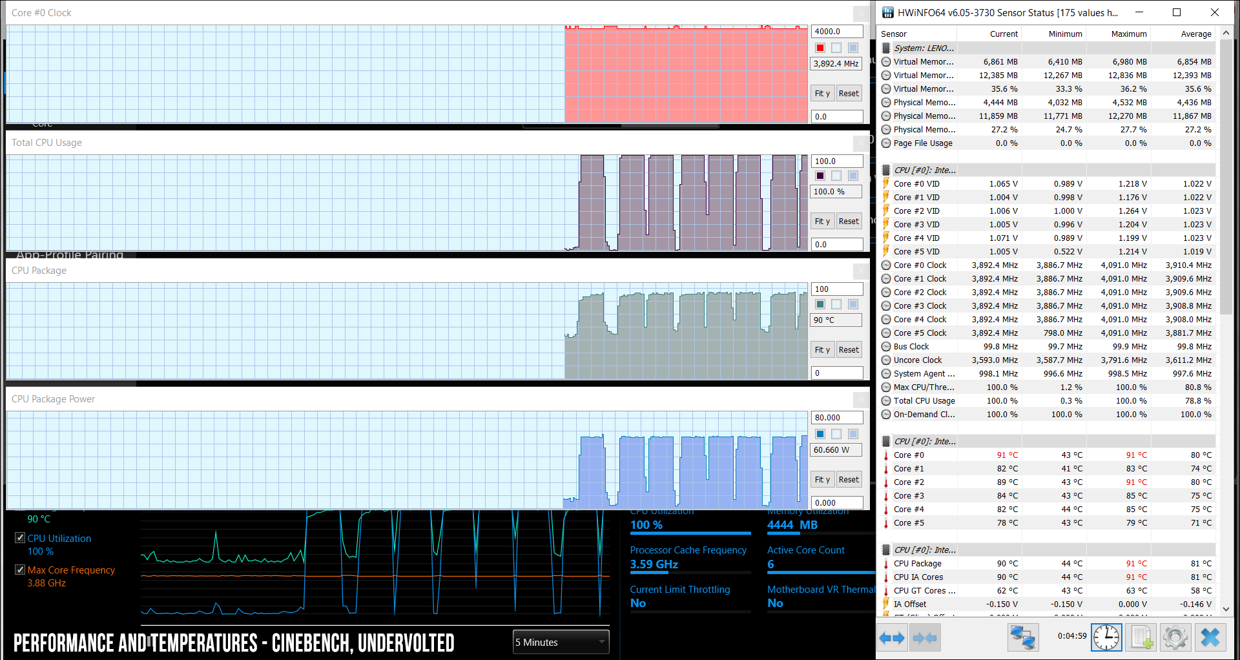Toggle the white square option in Core #0 Clock graph

pyautogui.click(x=836, y=48)
